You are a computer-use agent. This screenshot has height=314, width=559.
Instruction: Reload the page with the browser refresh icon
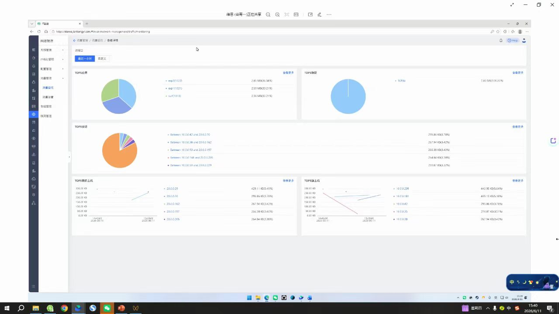tap(39, 31)
